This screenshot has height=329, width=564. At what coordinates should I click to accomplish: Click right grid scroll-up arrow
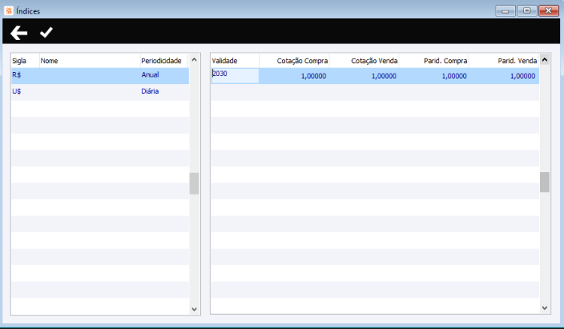(x=544, y=59)
